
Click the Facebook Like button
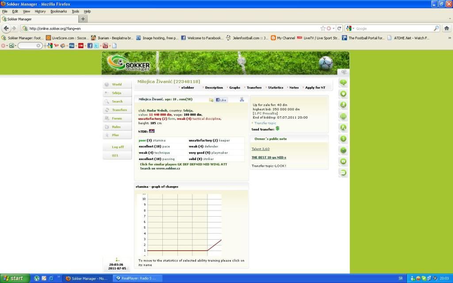[x=221, y=100]
